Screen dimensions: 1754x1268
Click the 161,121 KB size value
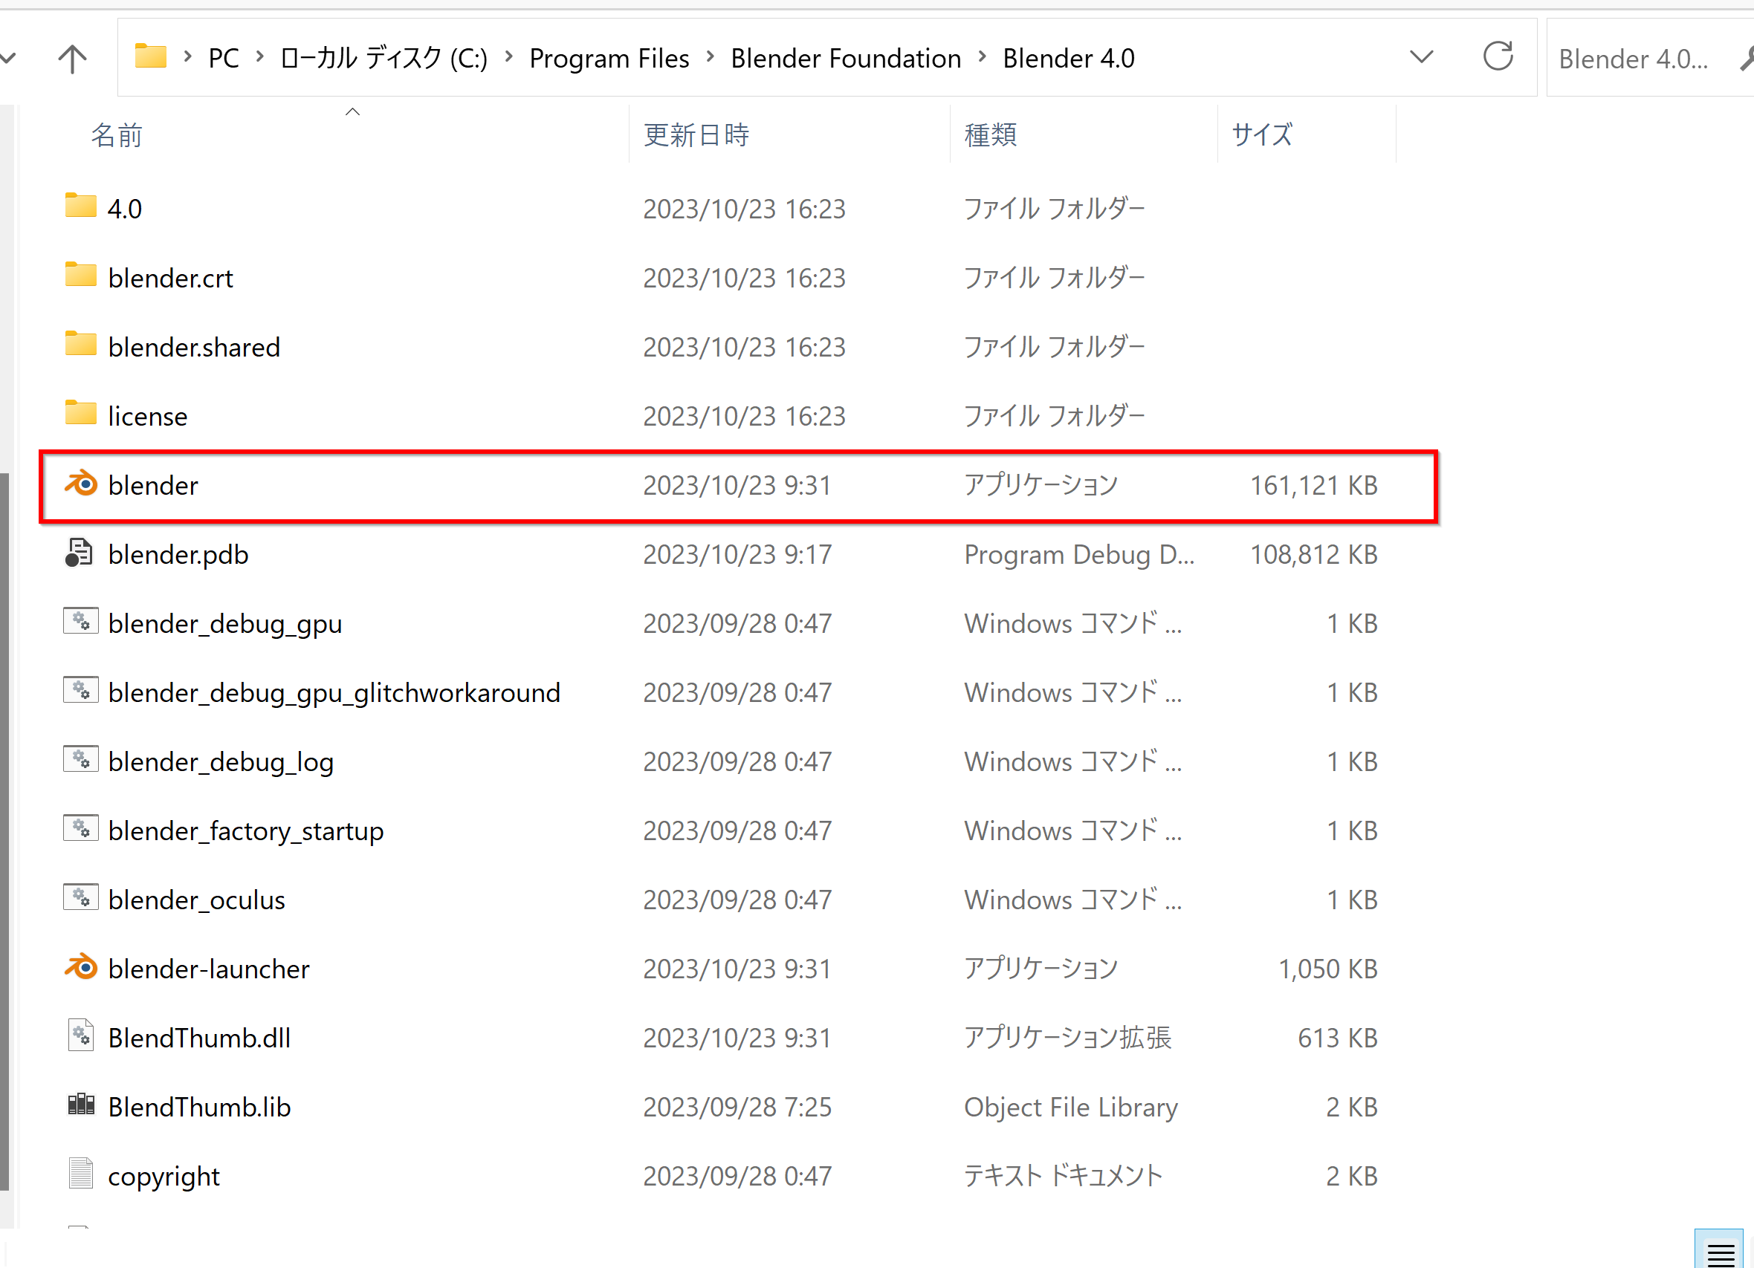[x=1313, y=486]
